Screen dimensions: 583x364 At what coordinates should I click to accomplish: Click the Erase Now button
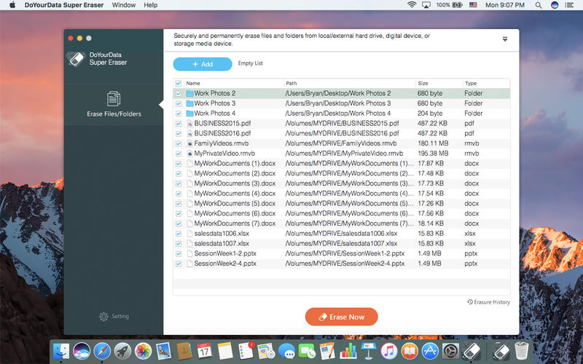click(341, 317)
